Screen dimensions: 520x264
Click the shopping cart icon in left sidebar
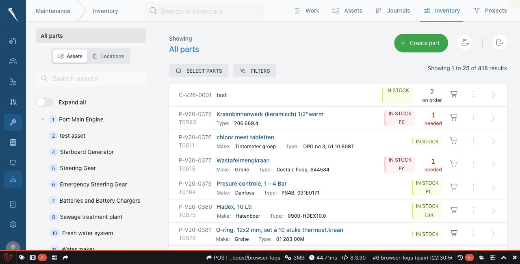click(13, 163)
